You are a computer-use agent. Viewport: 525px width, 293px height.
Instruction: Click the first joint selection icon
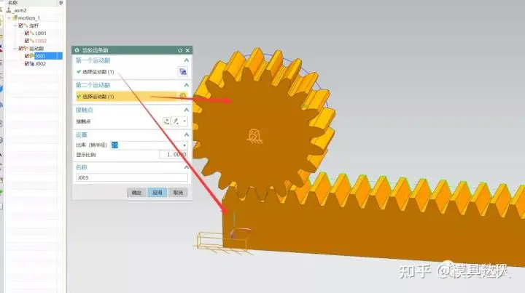point(183,72)
